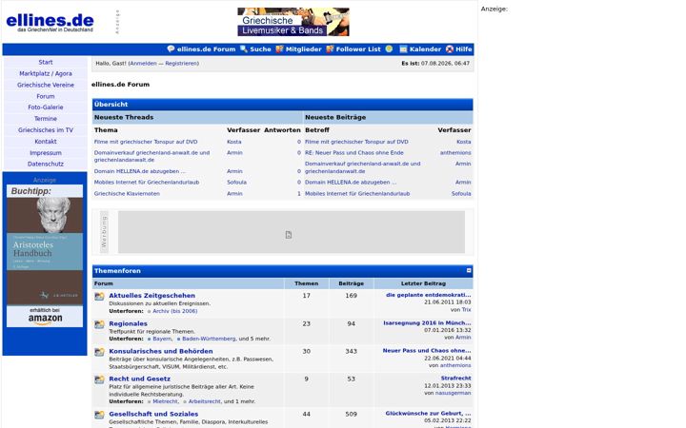Open user Trix profile link
This screenshot has width=686, height=428.
[x=466, y=310]
